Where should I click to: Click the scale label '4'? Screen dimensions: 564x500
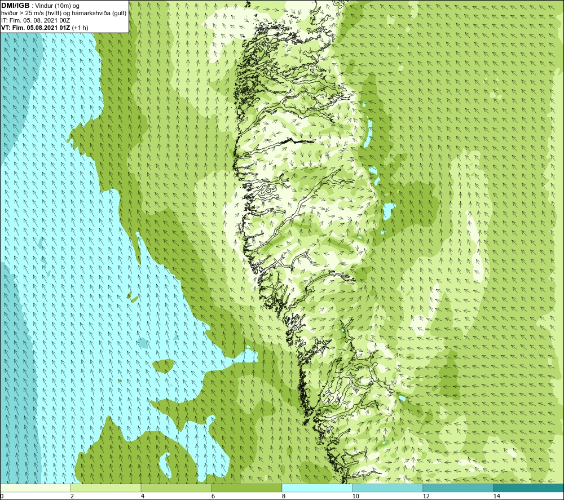pos(143,496)
